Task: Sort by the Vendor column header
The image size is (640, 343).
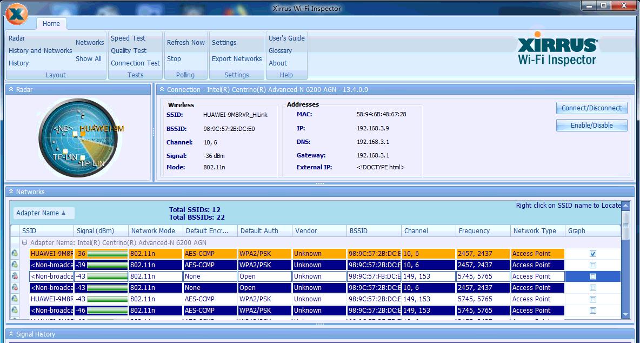Action: [319, 230]
